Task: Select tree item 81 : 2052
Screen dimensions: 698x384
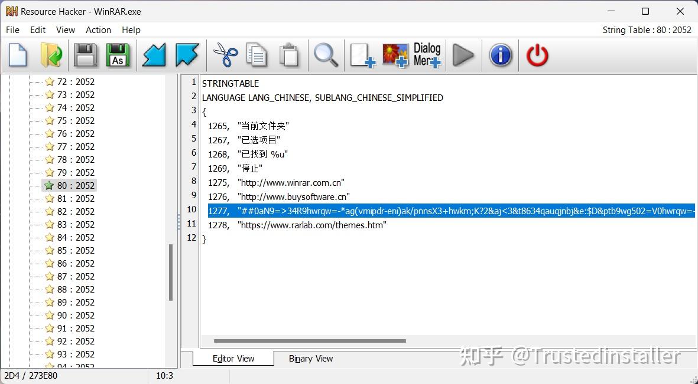Action: (x=76, y=198)
